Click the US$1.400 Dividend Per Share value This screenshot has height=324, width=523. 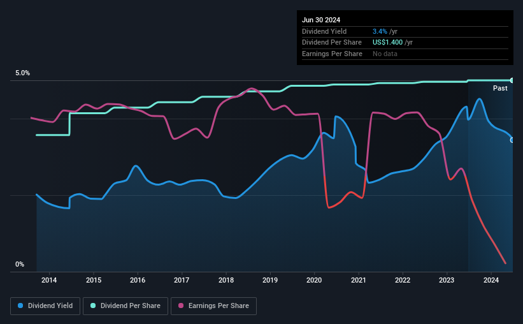click(x=387, y=43)
